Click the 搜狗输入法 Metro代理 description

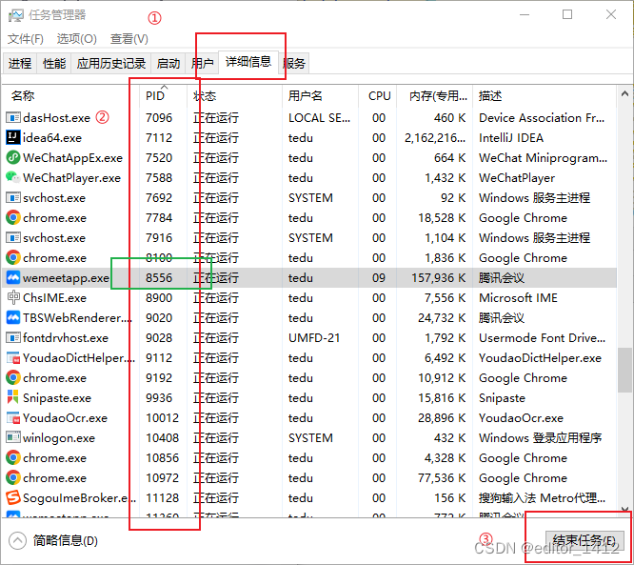542,498
